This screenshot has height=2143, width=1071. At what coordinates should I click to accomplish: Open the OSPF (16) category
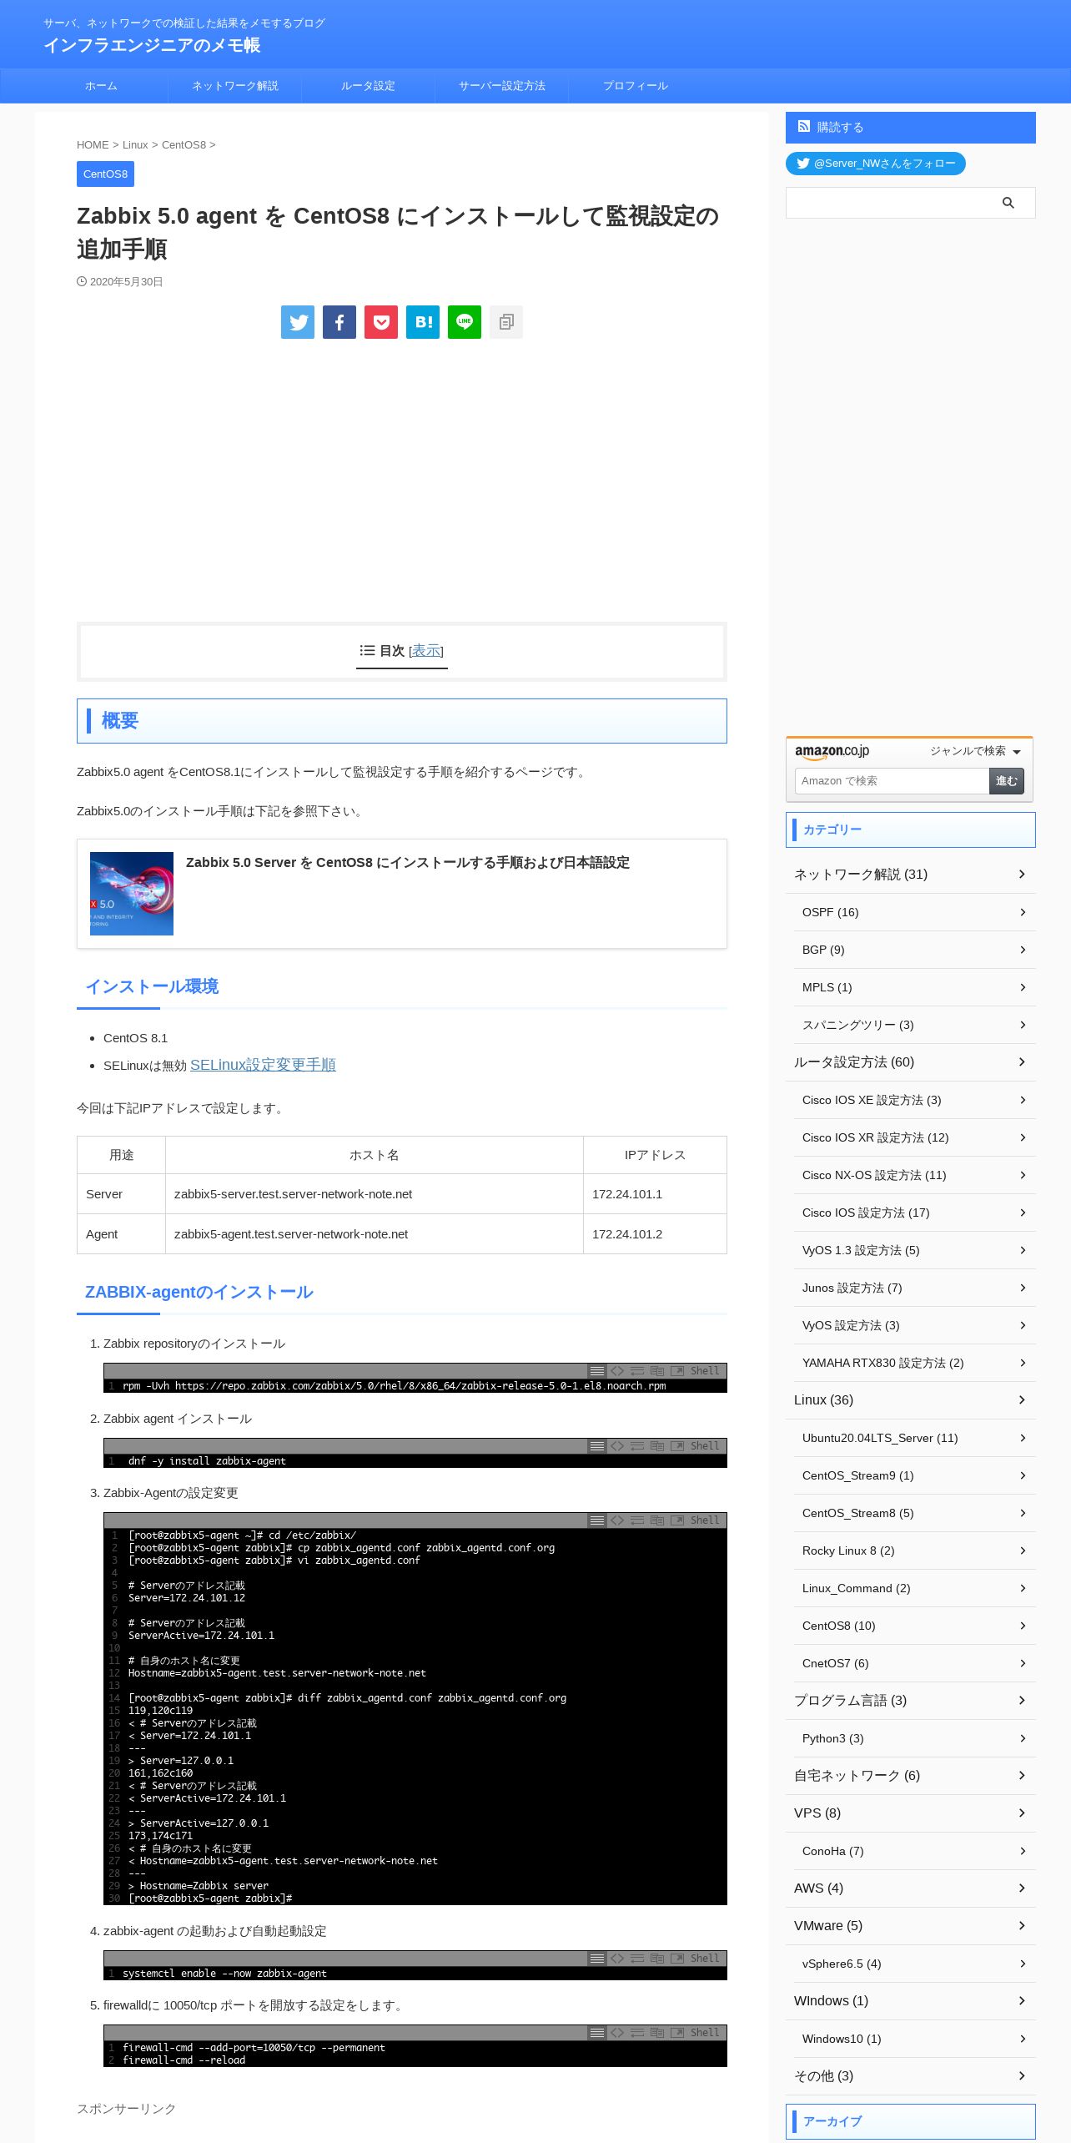(x=915, y=912)
